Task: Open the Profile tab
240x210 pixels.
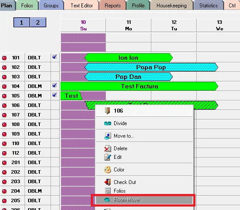Action: click(138, 6)
